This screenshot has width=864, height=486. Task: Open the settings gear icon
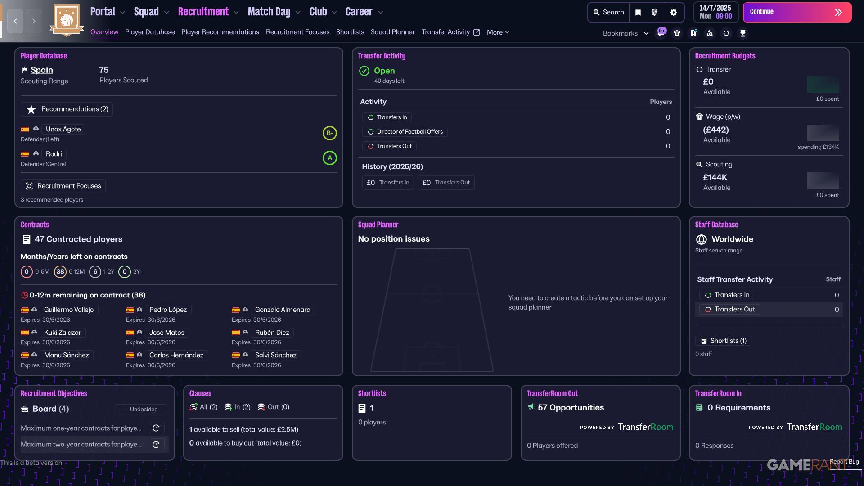coord(674,12)
